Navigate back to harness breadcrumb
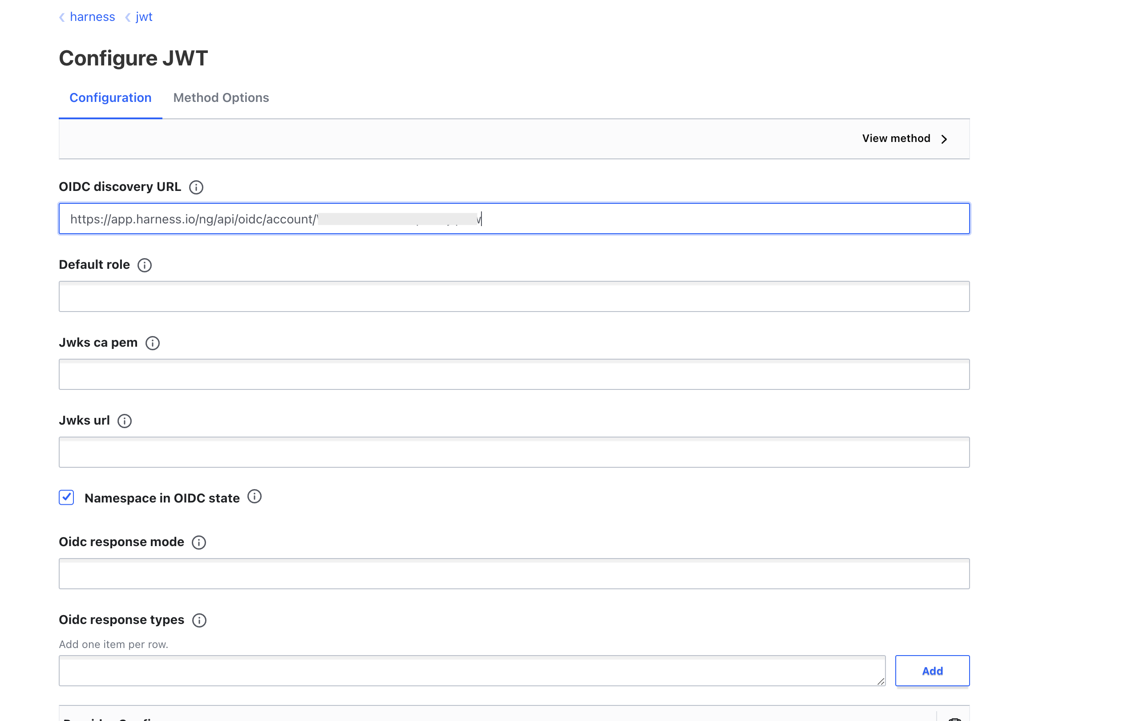 pyautogui.click(x=89, y=16)
